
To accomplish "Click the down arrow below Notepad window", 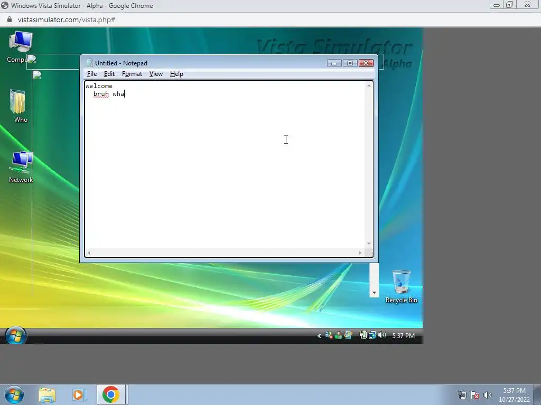I will click(x=374, y=293).
